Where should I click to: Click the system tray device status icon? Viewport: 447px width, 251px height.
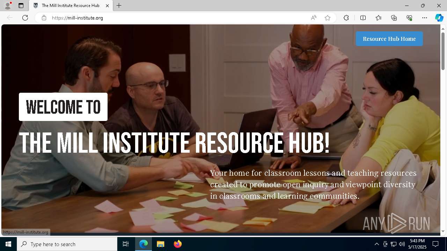(385, 244)
